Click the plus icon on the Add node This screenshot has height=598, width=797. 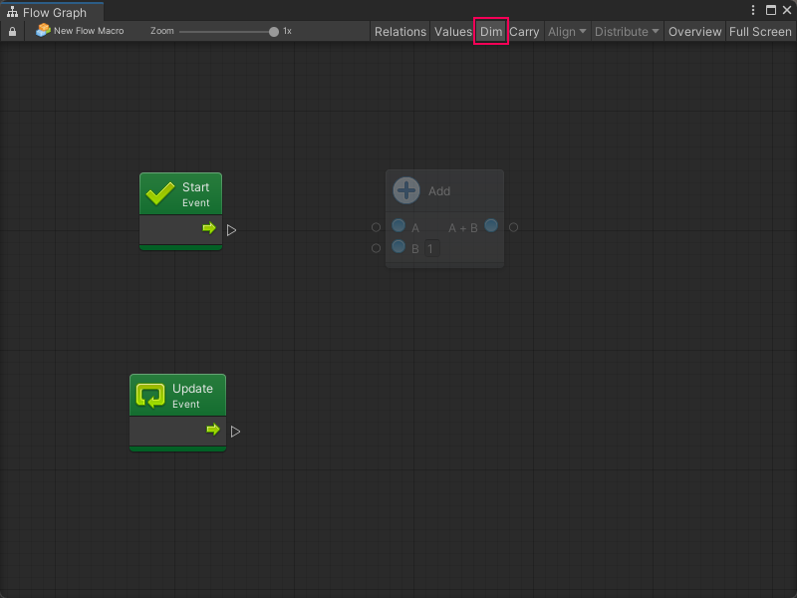[x=406, y=190]
